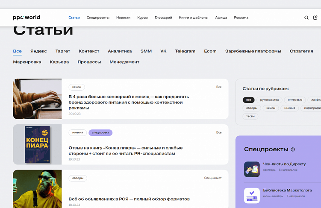Click the bearded man with sunglasses thumbnail
Viewport: 321px width, 208px height.
(37, 189)
